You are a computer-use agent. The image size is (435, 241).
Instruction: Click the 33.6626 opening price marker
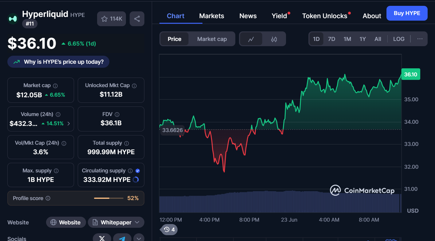(172, 130)
